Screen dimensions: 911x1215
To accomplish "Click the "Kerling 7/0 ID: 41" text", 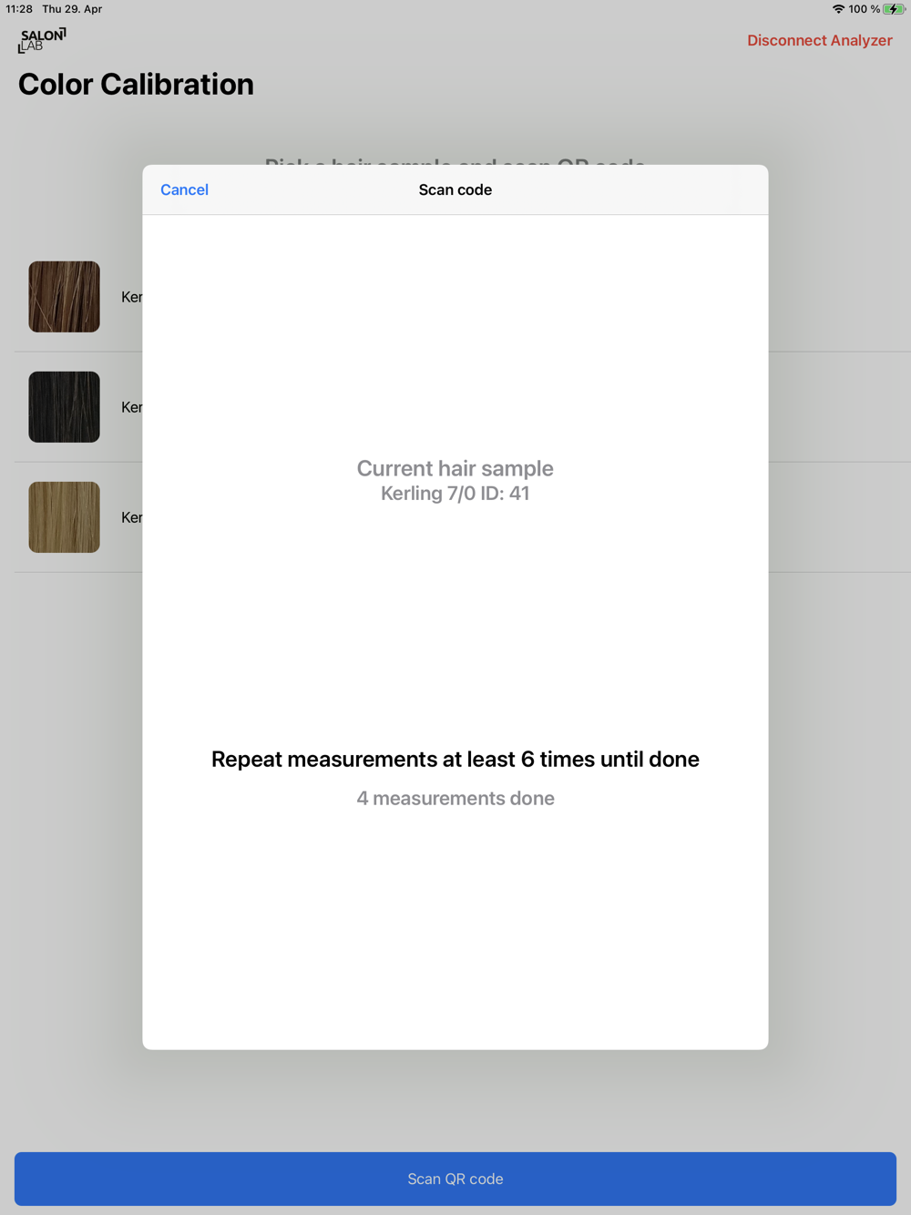I will click(x=455, y=494).
